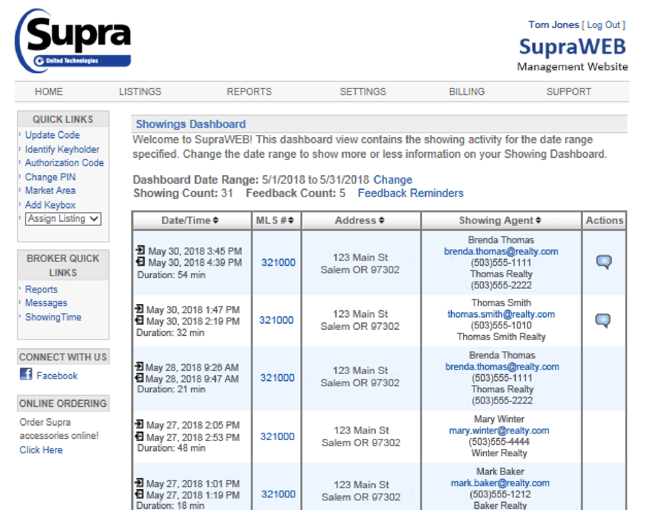Click 'Duration: 54 min' text
Image resolution: width=651 pixels, height=510 pixels.
tap(172, 275)
